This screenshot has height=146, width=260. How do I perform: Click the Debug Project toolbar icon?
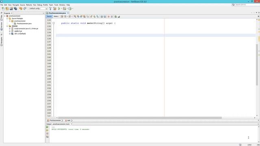[64, 9]
